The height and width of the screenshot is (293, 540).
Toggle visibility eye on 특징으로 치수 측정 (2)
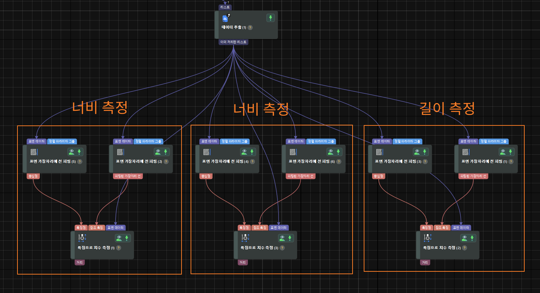click(x=464, y=238)
